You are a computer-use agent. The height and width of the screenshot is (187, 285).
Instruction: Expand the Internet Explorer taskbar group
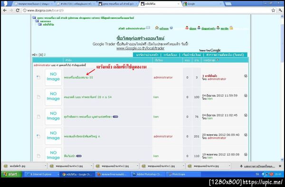point(58,174)
